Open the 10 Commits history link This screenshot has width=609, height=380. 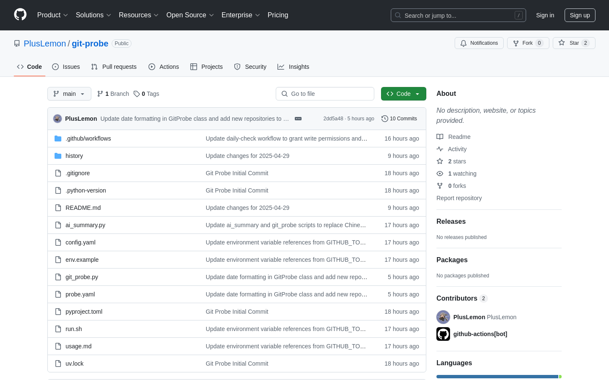coord(399,119)
